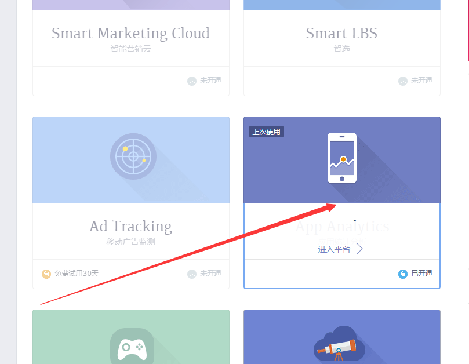
Task: Click the game controller icon
Action: tap(132, 347)
